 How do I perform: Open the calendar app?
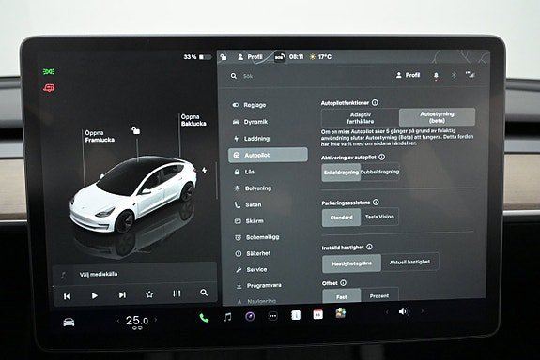coord(317,314)
